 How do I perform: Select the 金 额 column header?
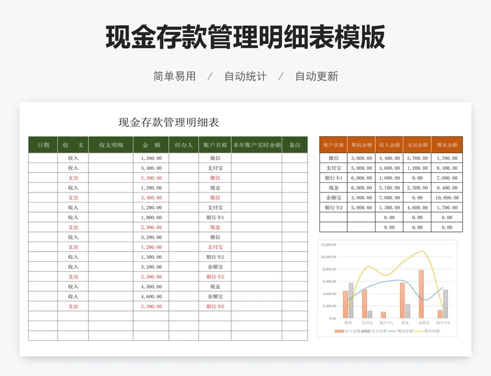pyautogui.click(x=151, y=145)
